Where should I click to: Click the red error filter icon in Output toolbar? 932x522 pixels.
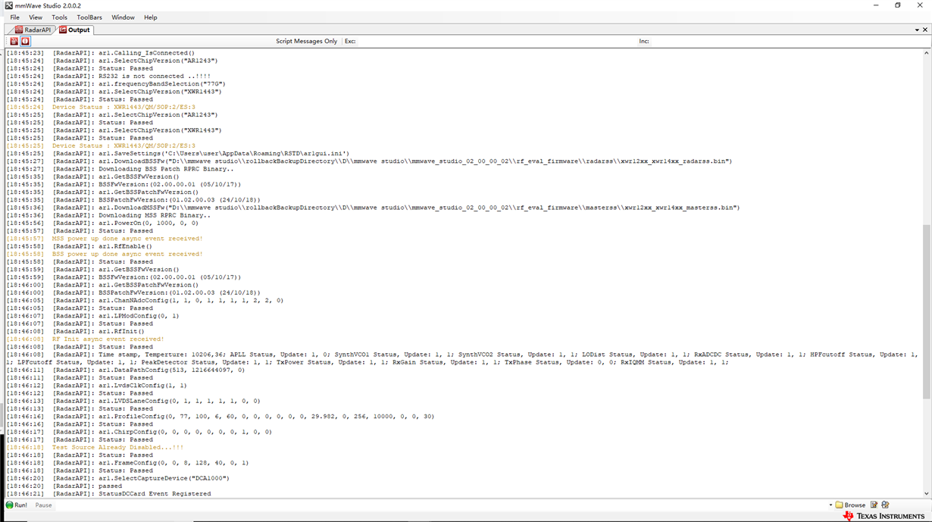click(25, 41)
